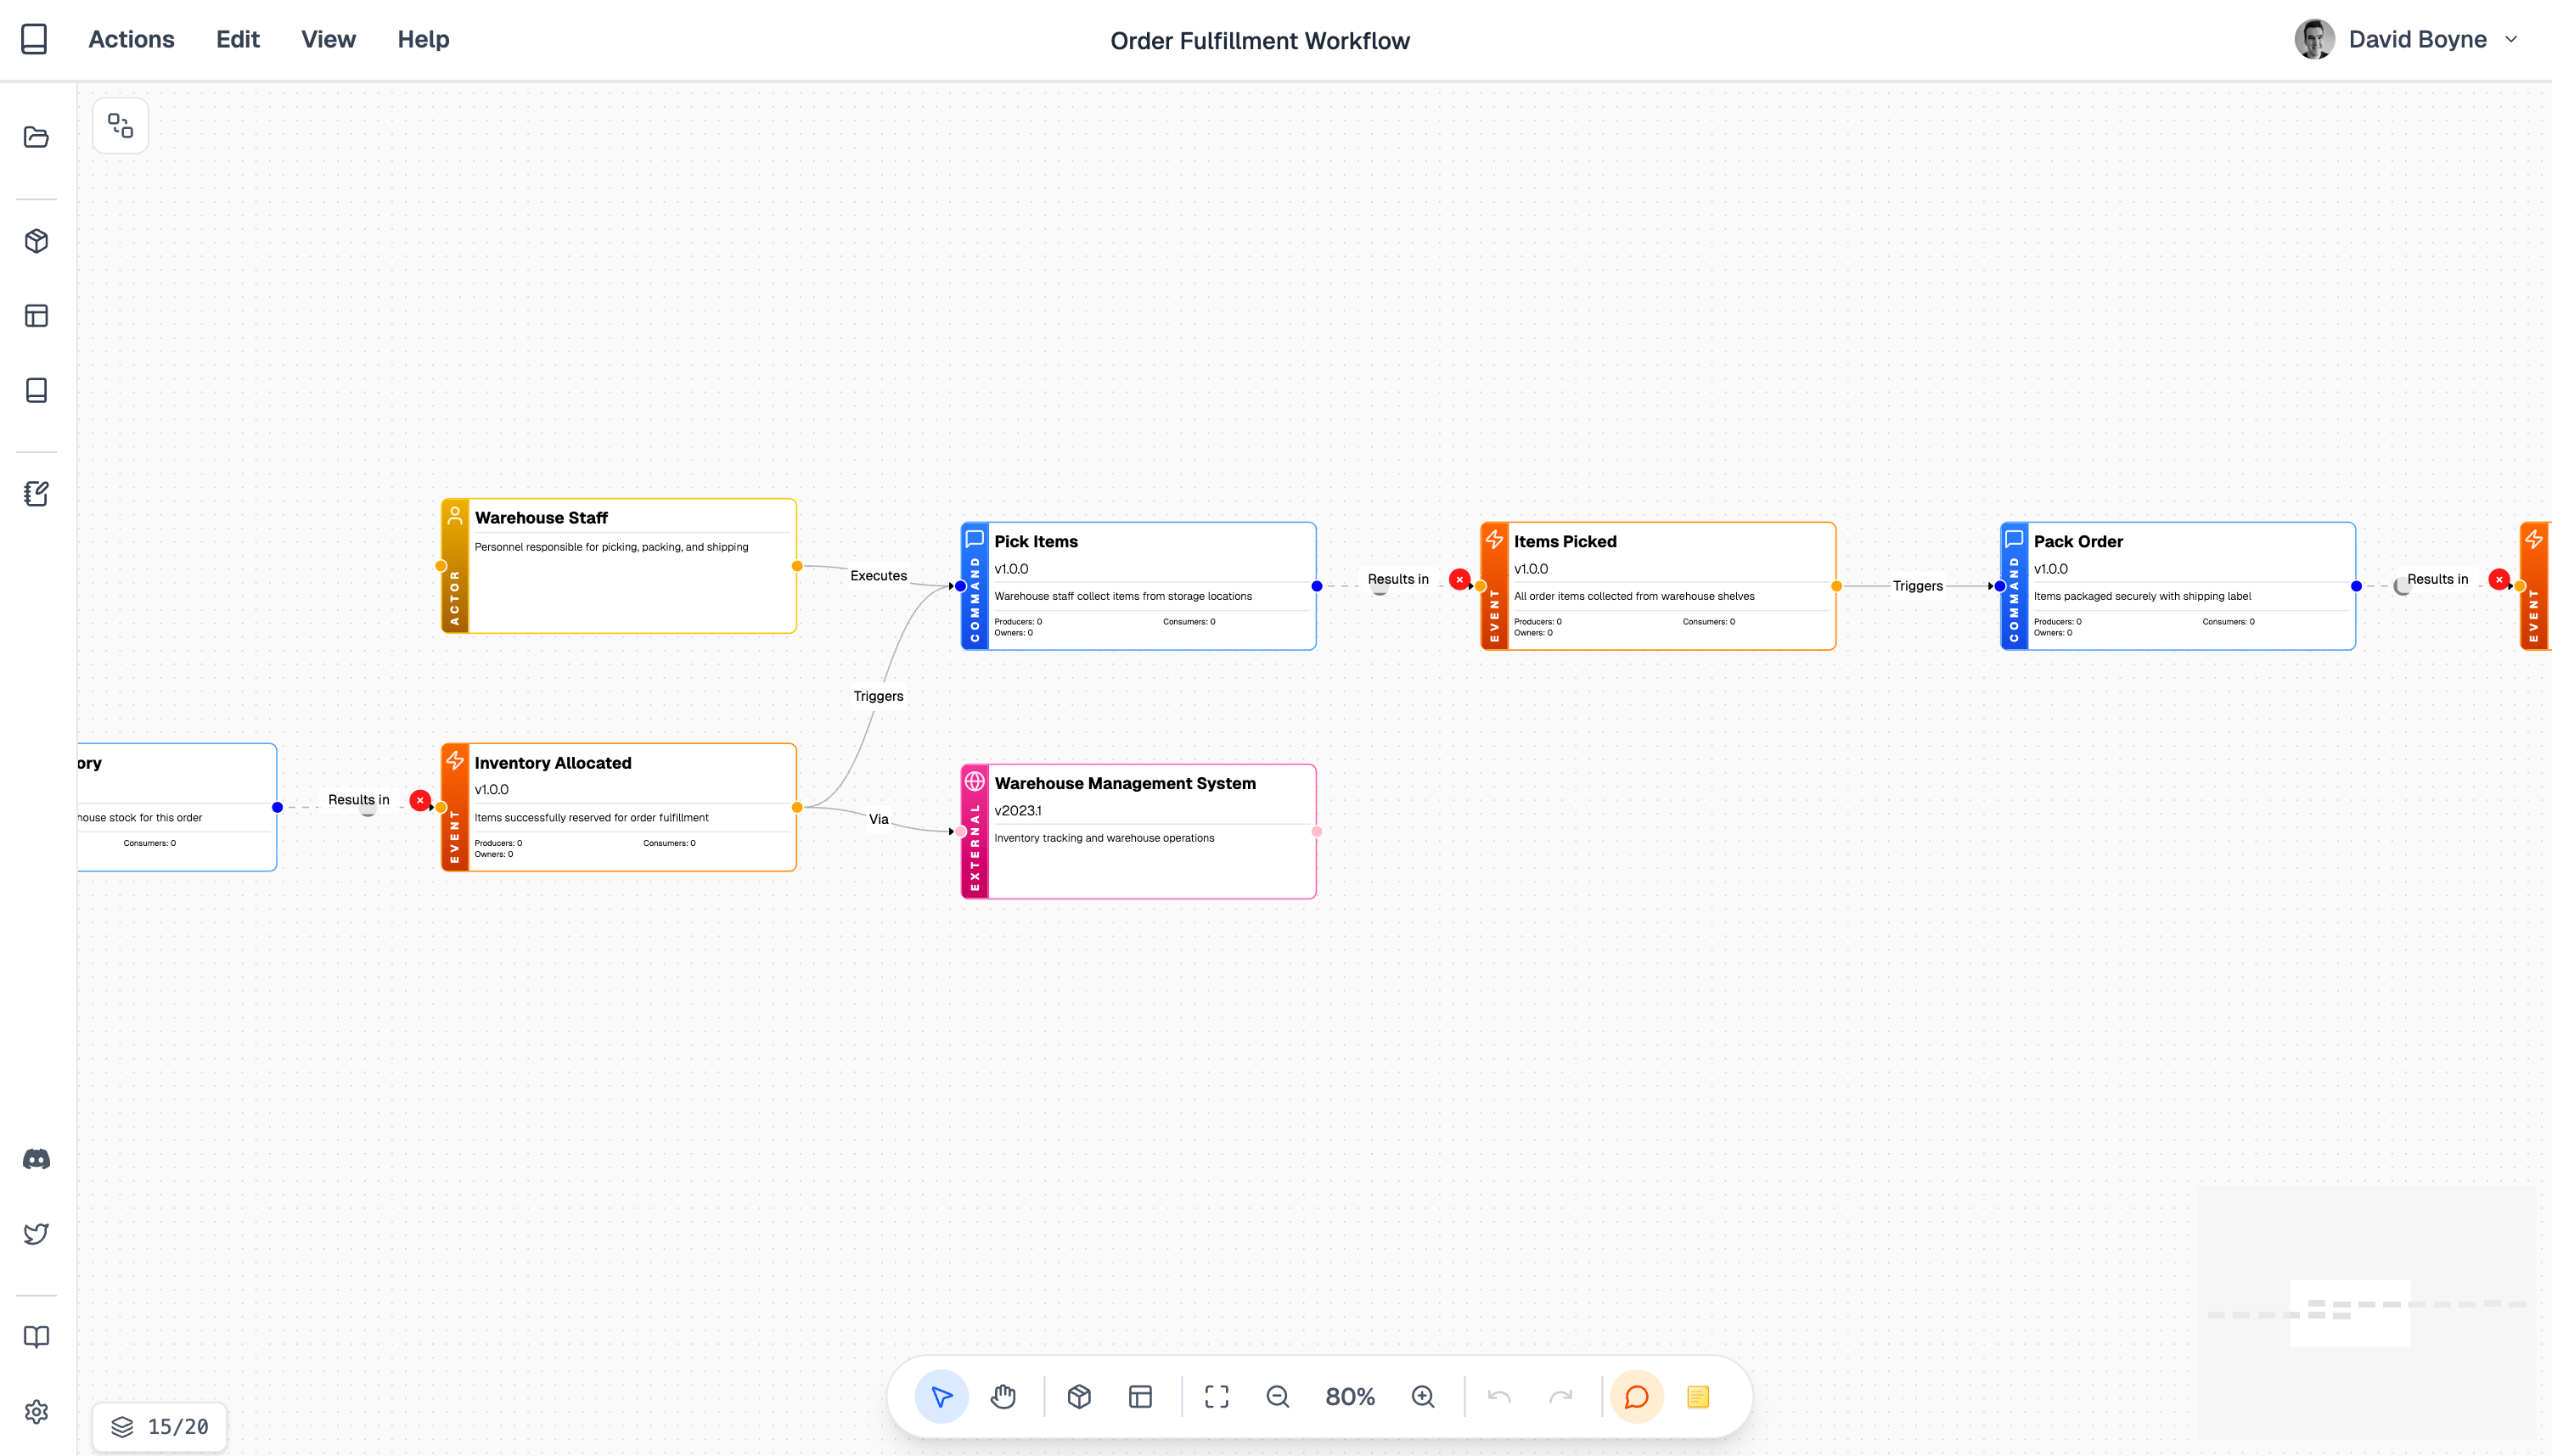Click the 15/20 layers counter

point(160,1426)
